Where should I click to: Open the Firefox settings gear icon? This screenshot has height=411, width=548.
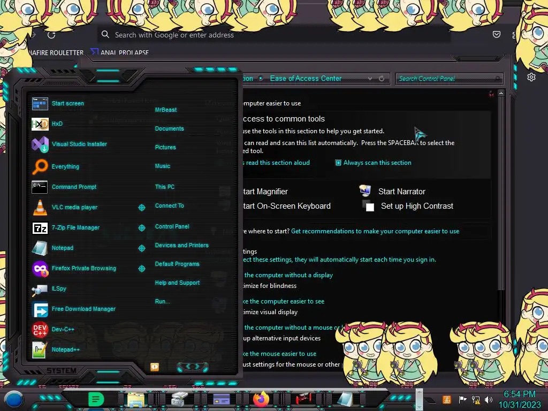tap(531, 77)
